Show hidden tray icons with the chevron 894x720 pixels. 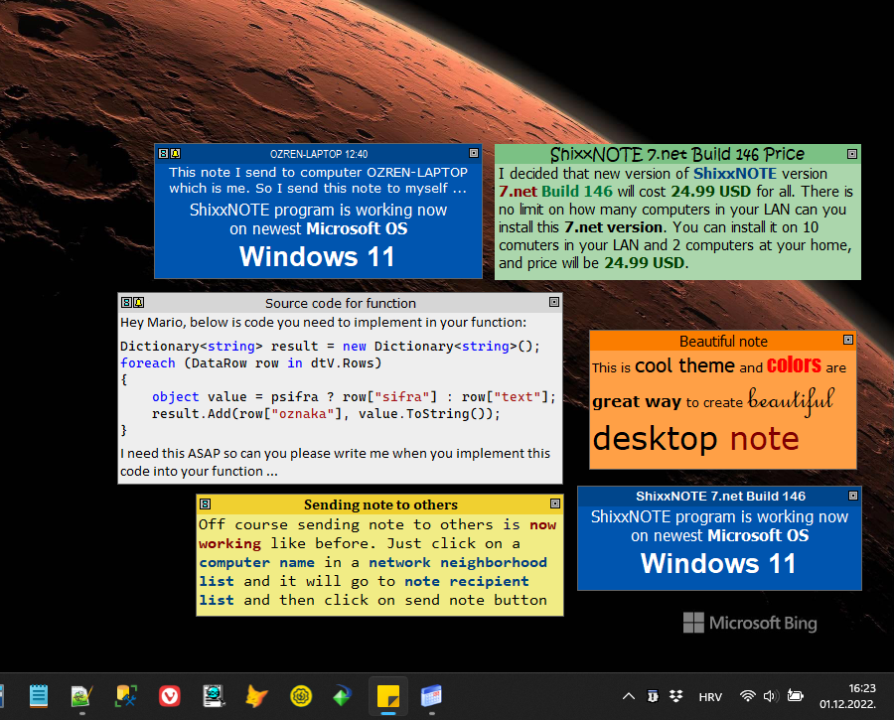(629, 696)
